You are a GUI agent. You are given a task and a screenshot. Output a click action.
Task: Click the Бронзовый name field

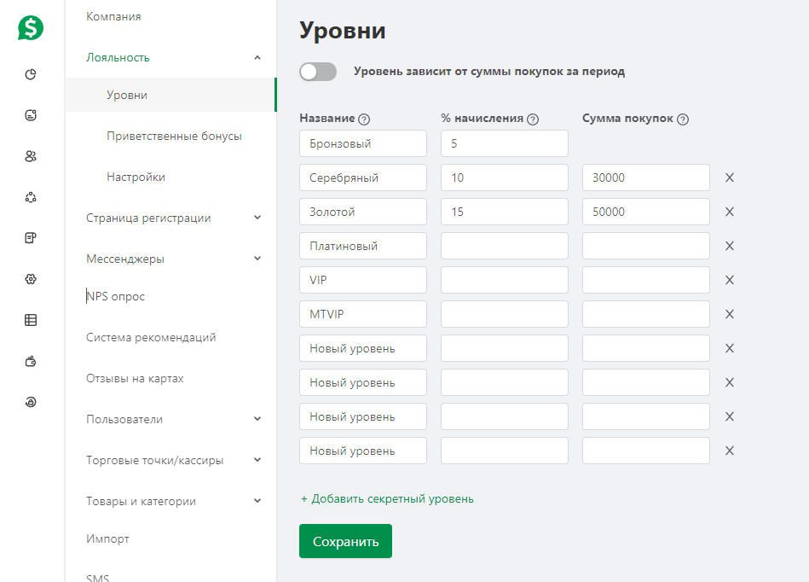(363, 143)
